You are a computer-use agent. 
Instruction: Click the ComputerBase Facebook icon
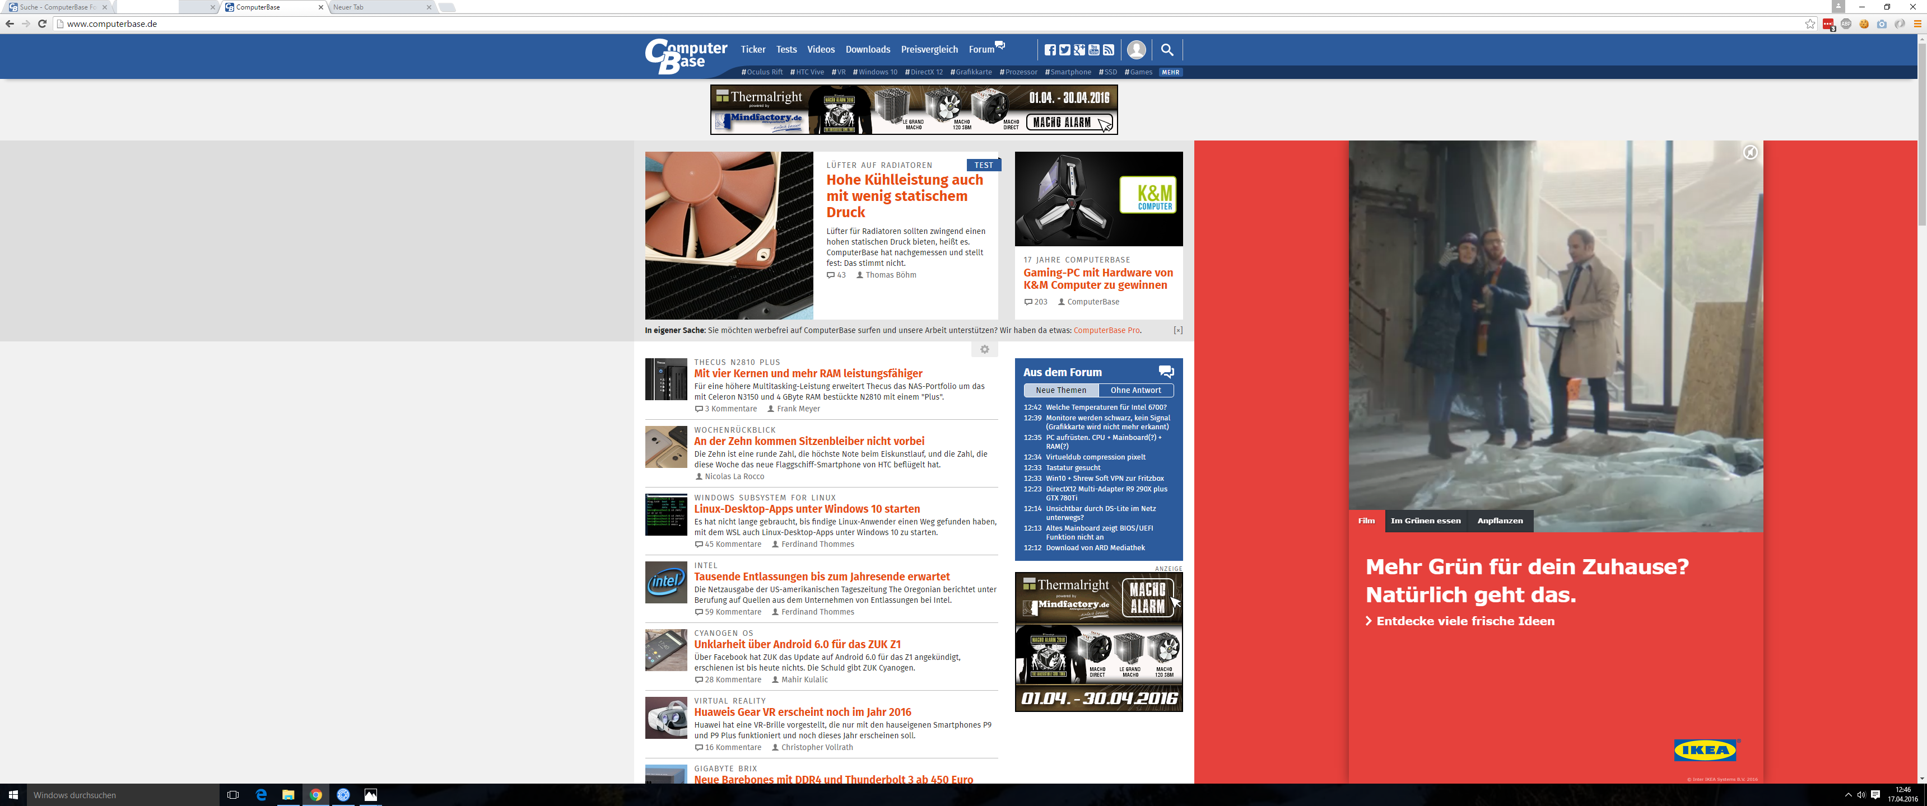click(1050, 50)
